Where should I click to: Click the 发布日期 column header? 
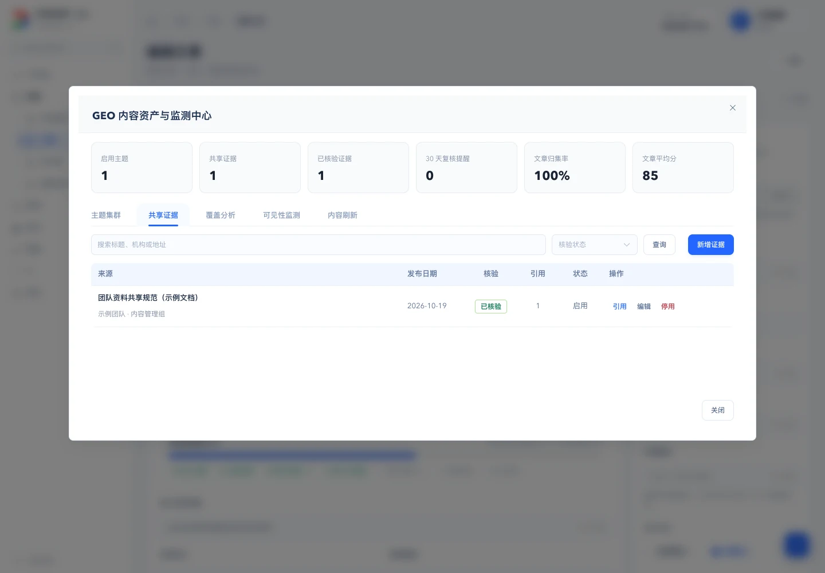point(422,274)
